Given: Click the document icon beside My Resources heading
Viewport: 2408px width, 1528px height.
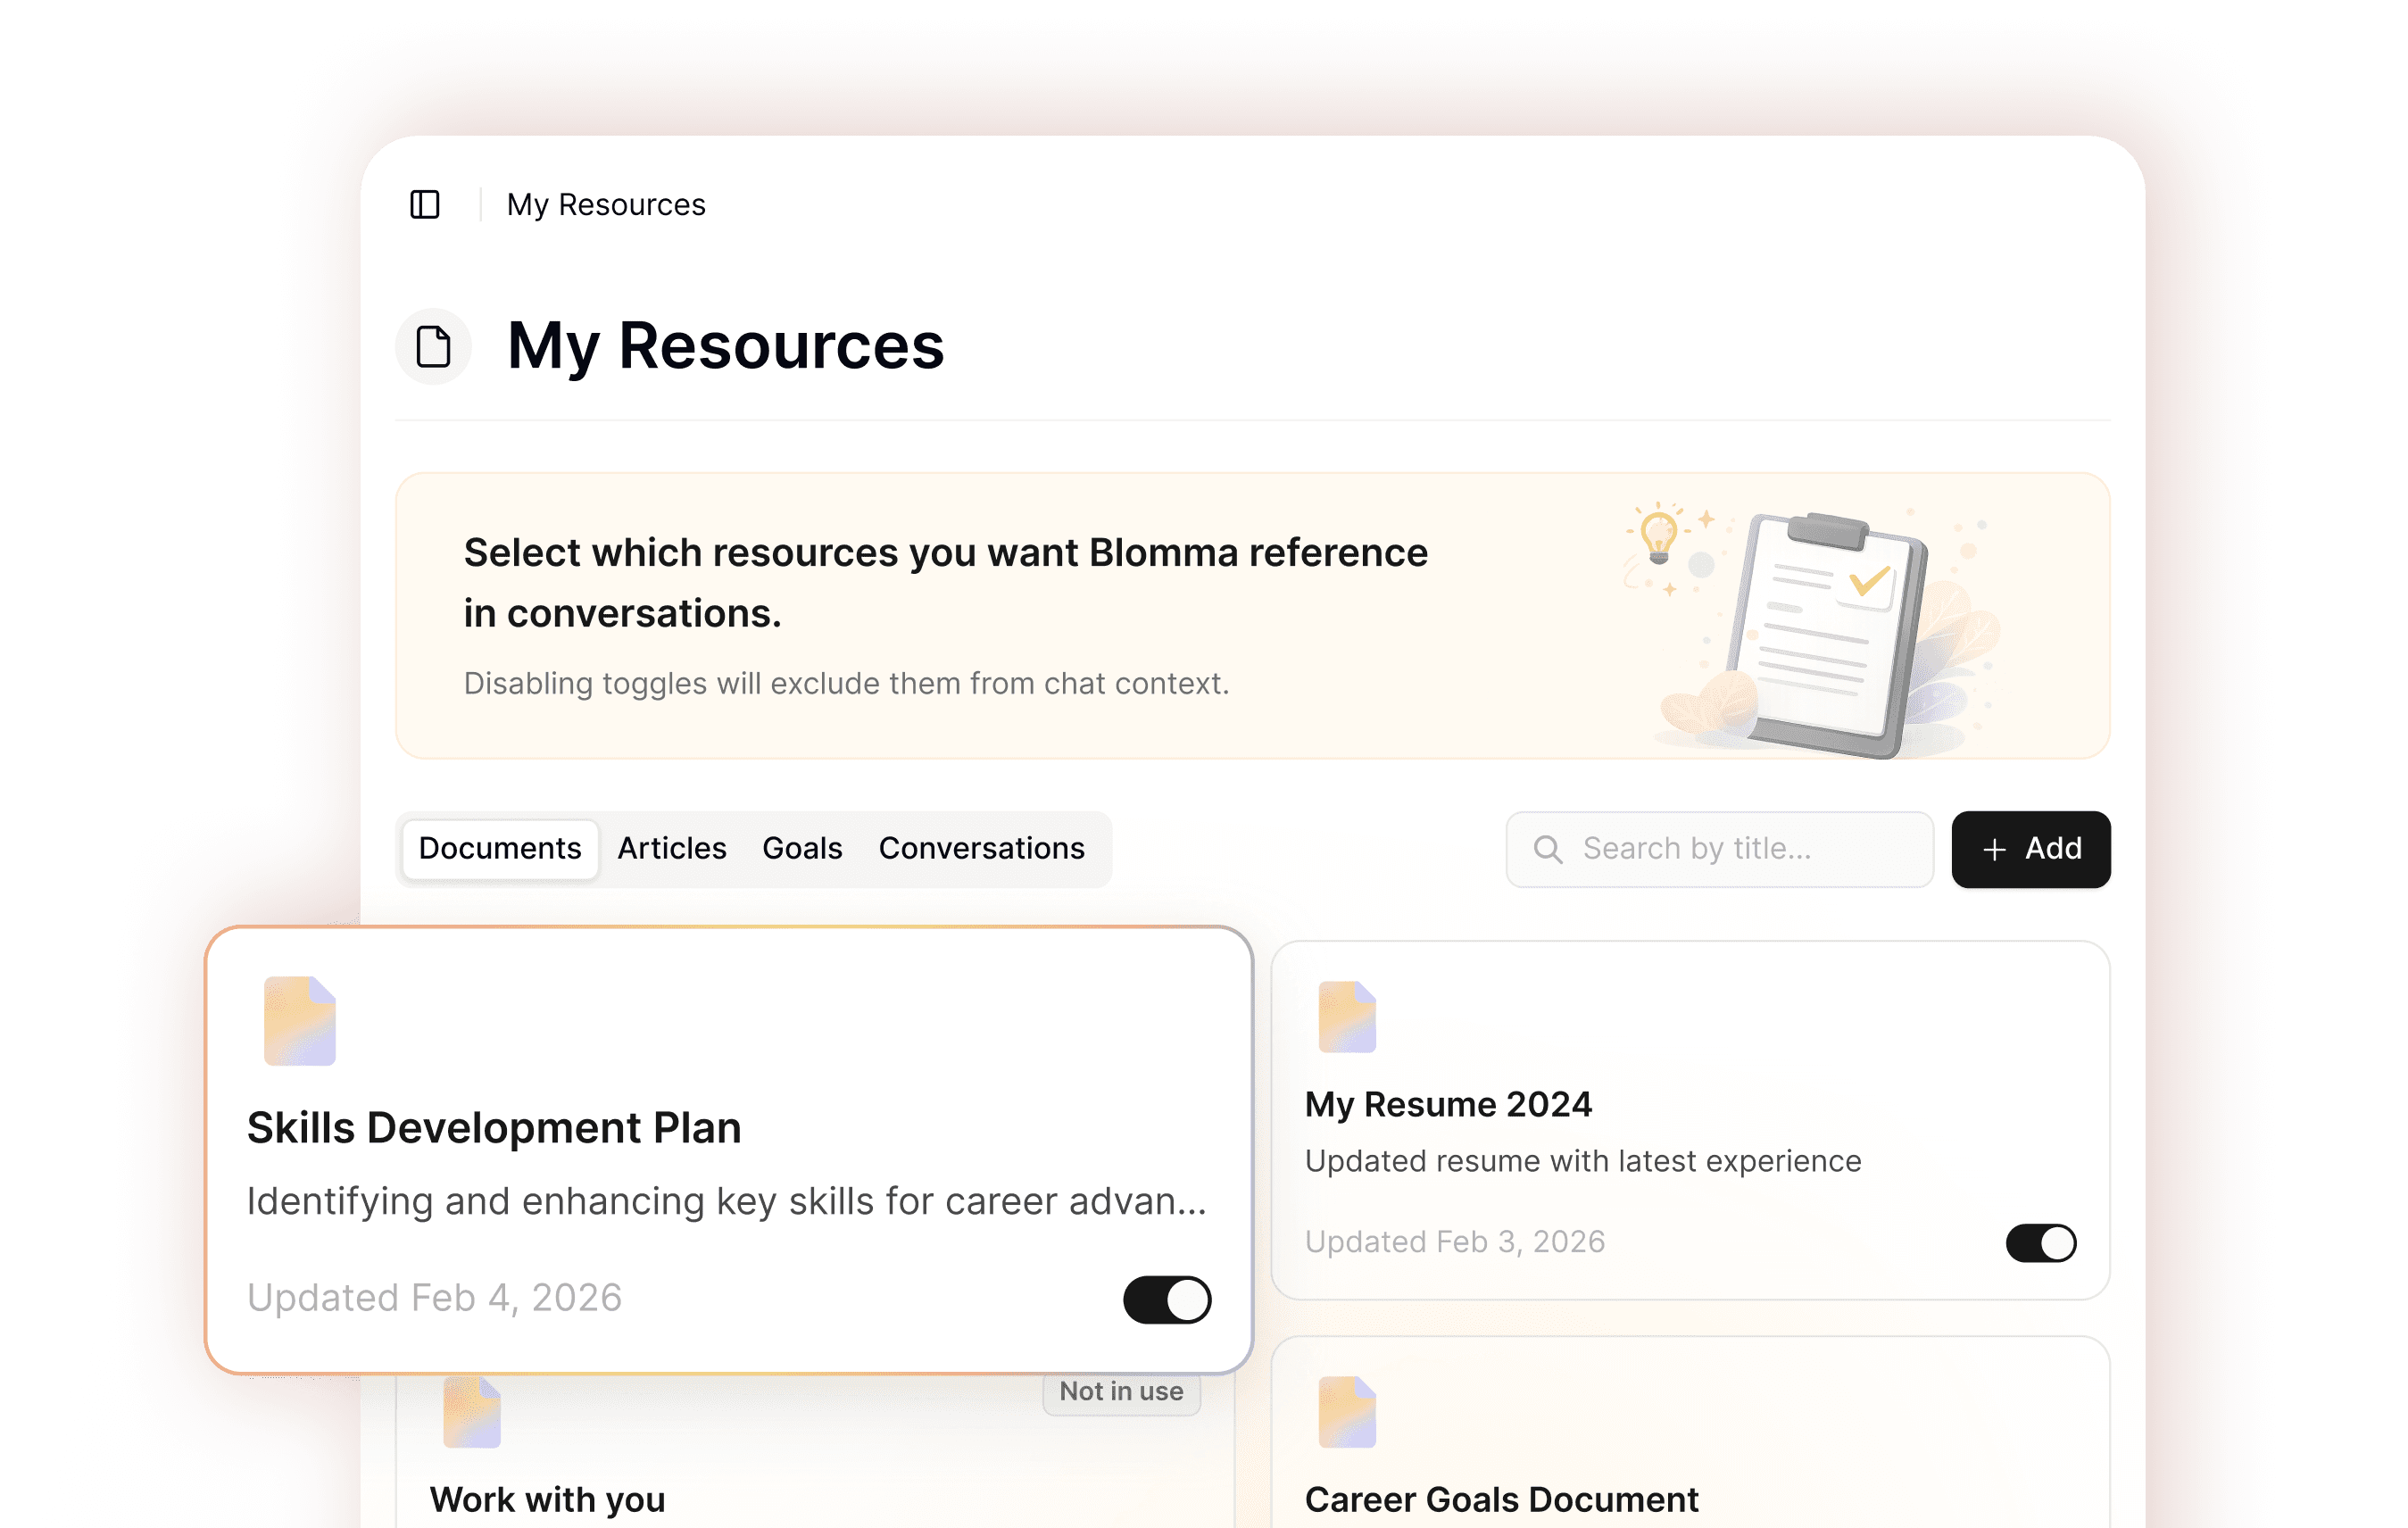Looking at the screenshot, I should (433, 347).
